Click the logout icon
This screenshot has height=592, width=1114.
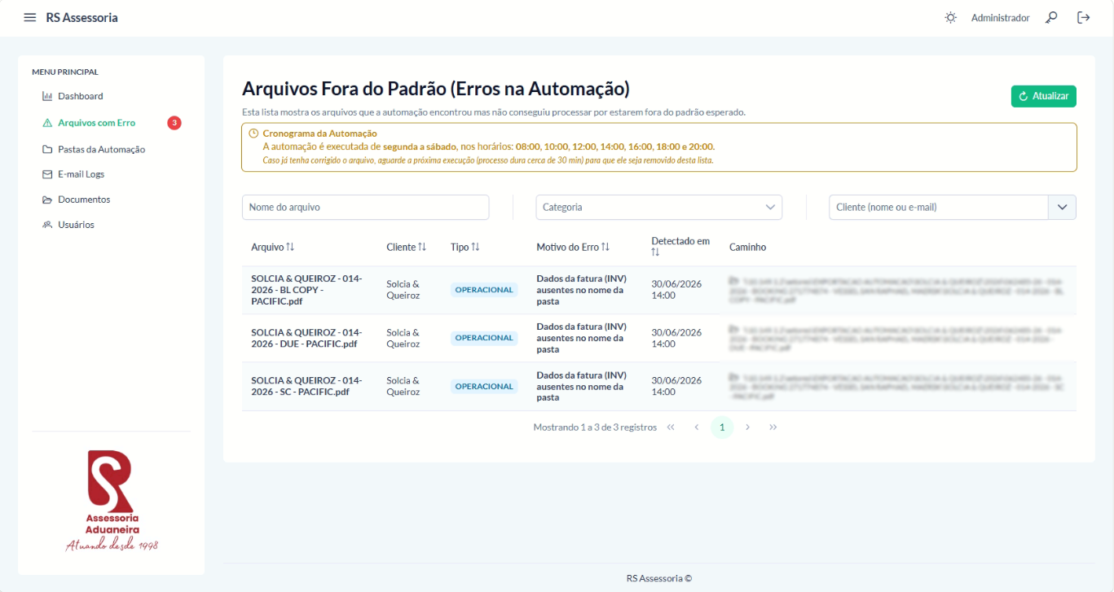(x=1083, y=17)
